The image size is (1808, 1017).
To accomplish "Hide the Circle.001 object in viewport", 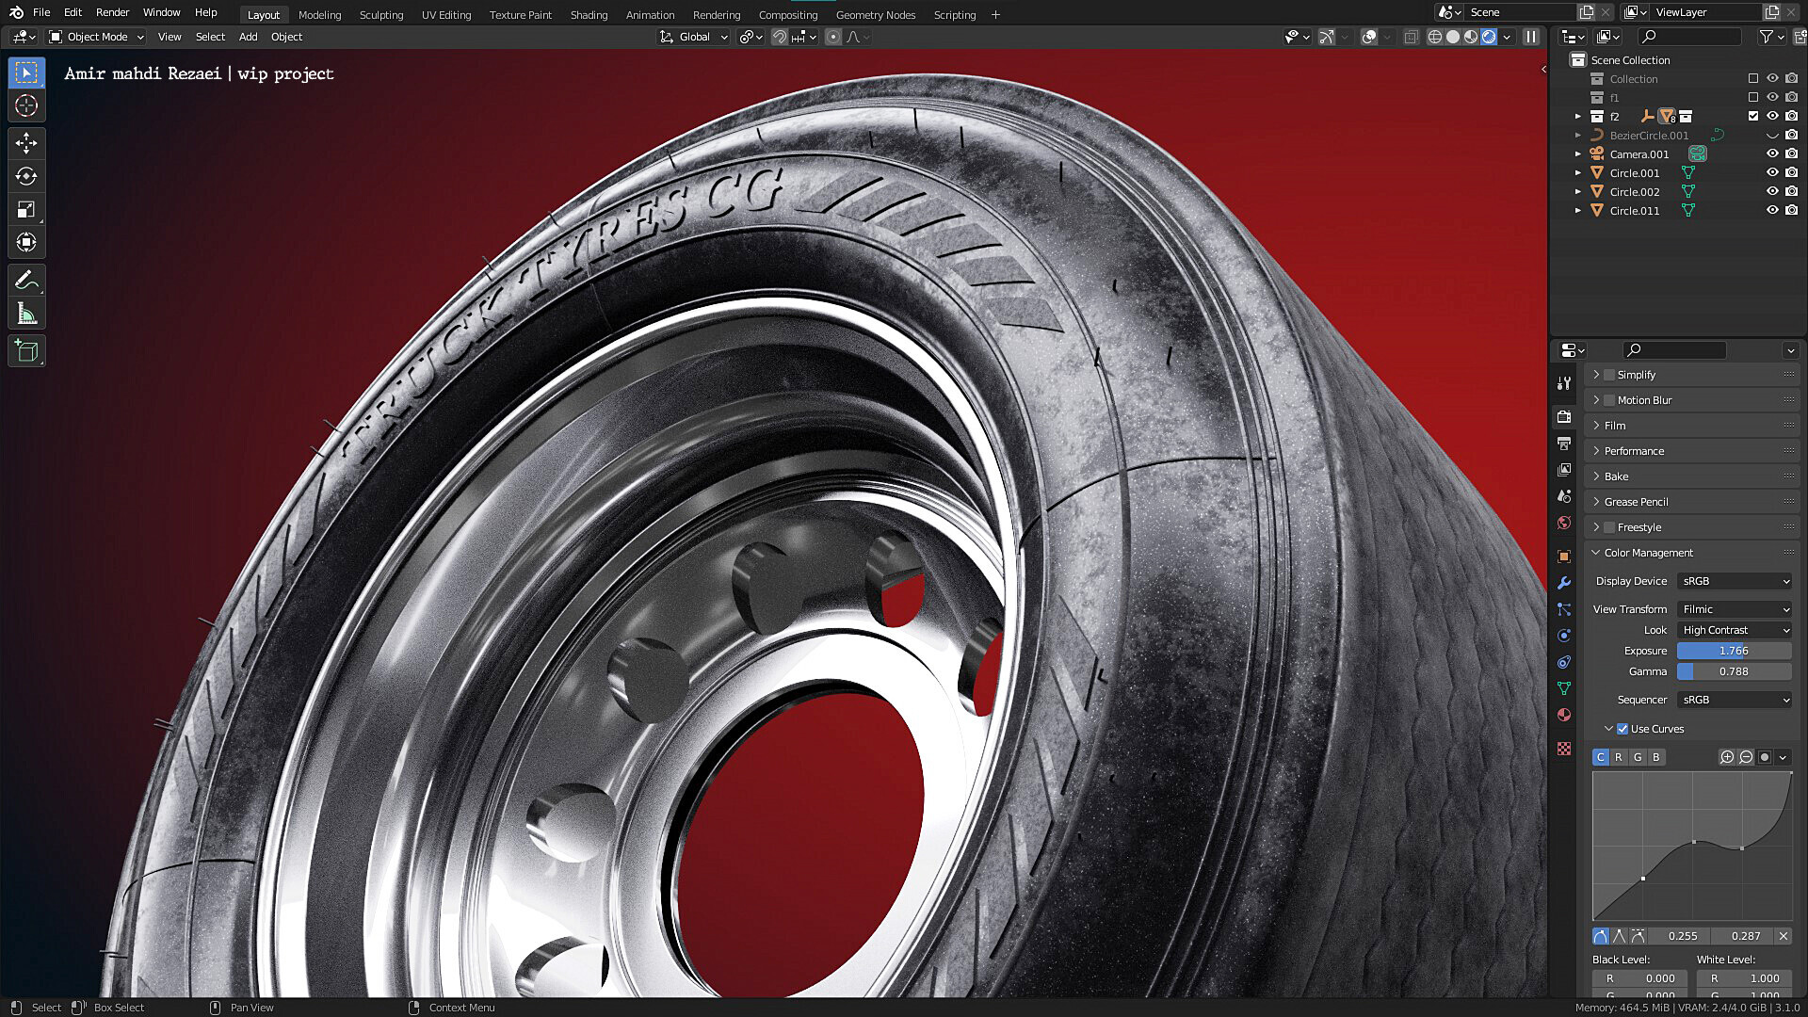I will [x=1772, y=172].
